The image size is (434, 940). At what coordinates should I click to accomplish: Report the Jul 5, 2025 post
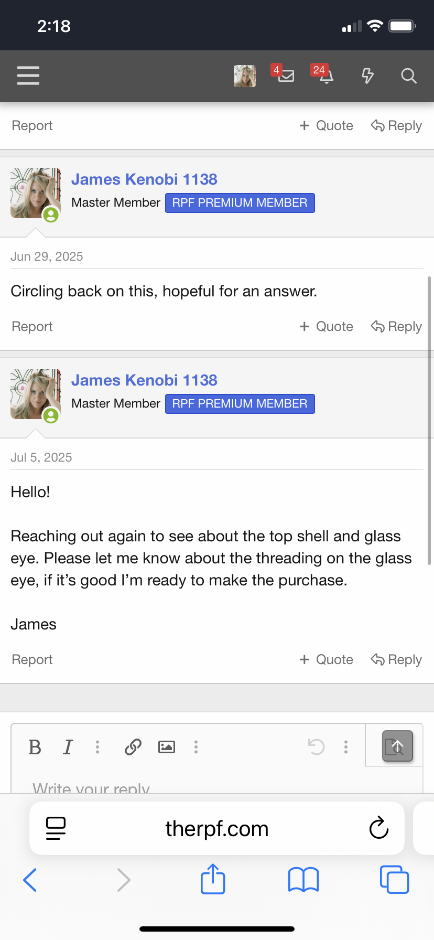[32, 659]
